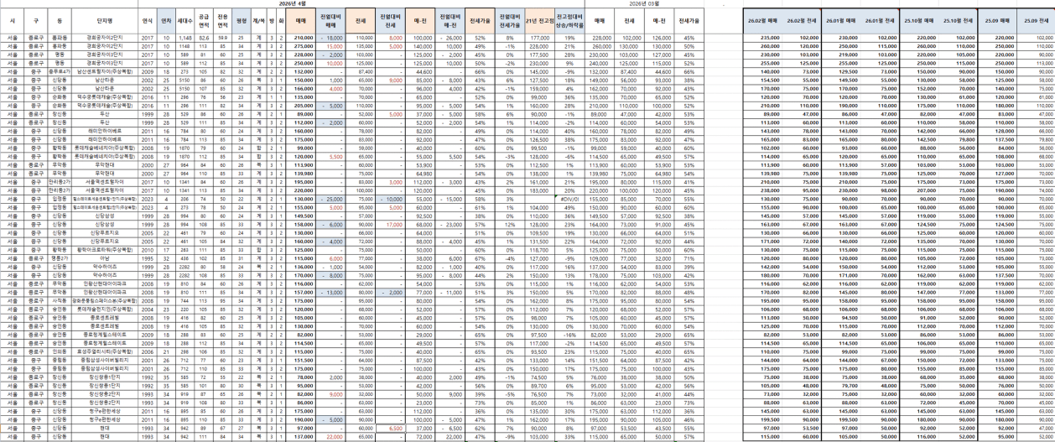The width and height of the screenshot is (1055, 442).
Task: Click the 충무로4가 dong cell
Action: tap(60, 72)
